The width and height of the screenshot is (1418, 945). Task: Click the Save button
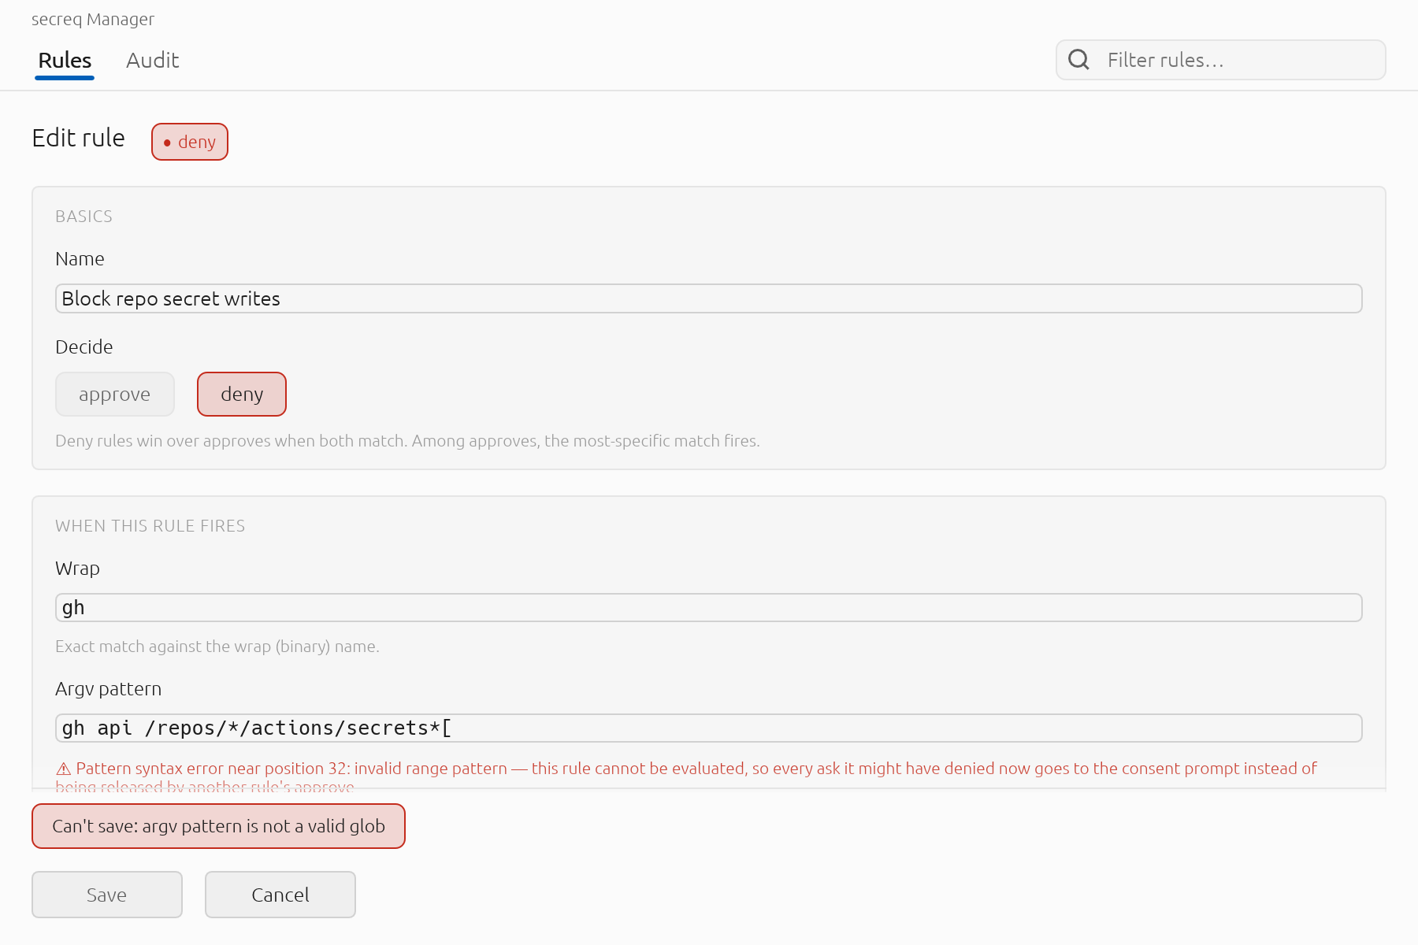pyautogui.click(x=107, y=895)
